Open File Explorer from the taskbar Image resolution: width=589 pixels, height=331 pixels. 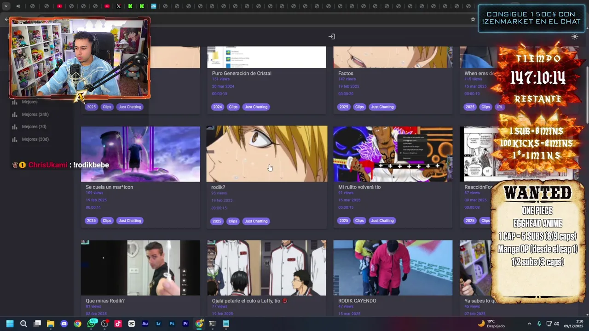[51, 324]
